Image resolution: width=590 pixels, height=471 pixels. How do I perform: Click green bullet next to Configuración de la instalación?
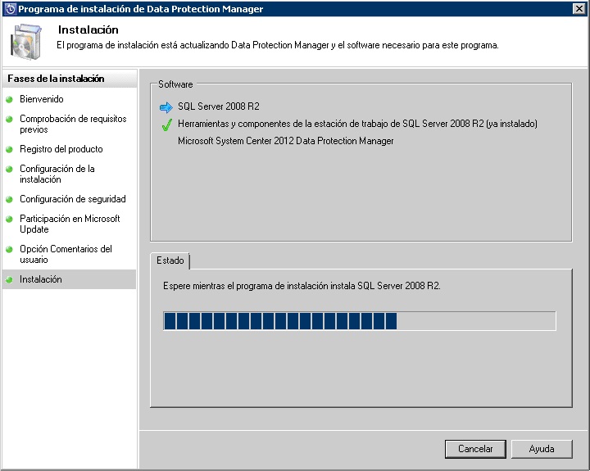pyautogui.click(x=9, y=169)
